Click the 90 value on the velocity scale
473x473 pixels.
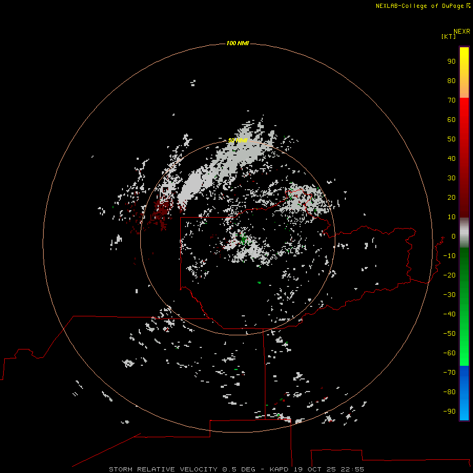point(451,61)
